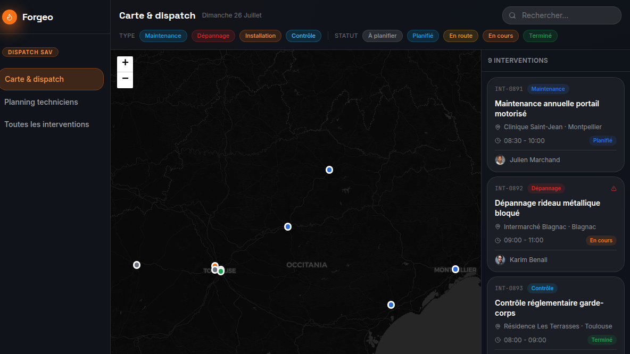Click the En cours badge on INT-0892 card

point(601,240)
